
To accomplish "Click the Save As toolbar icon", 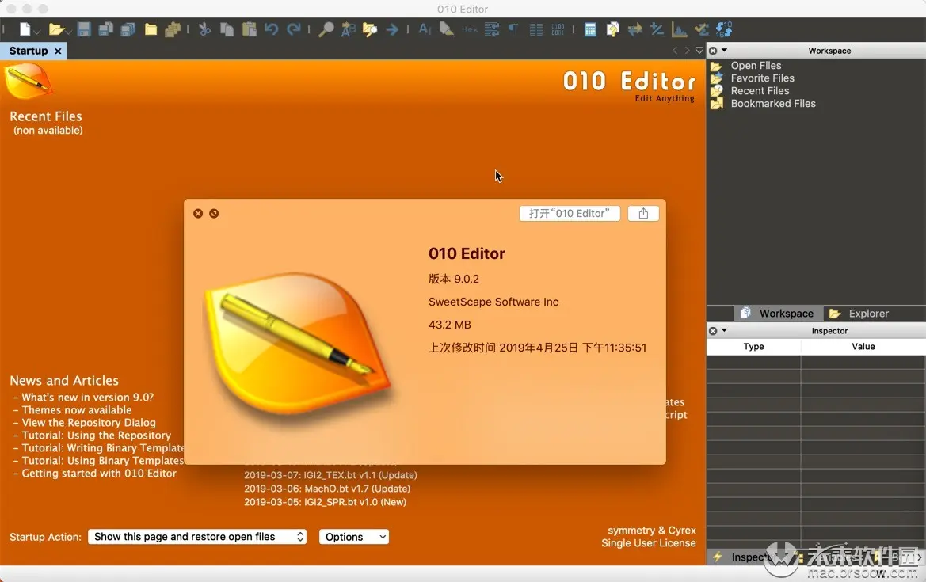I will coord(105,29).
